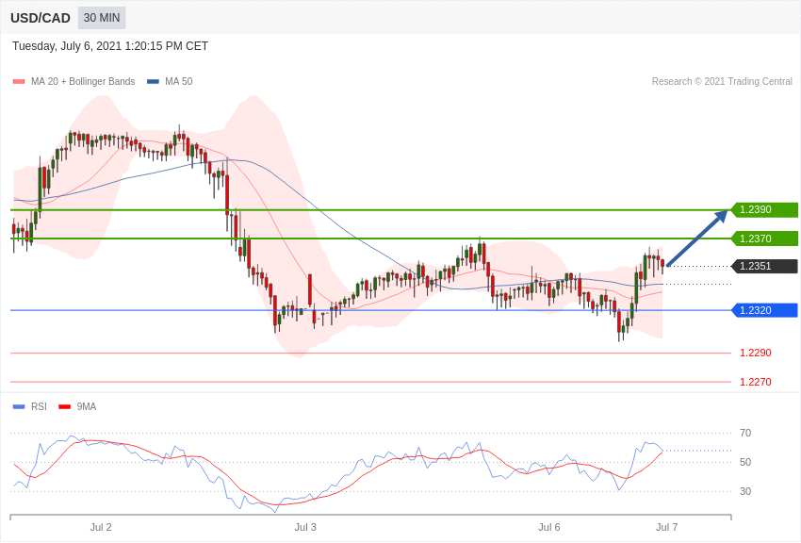Click the Jul 3 date axis label

tap(305, 527)
